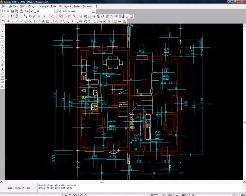
Task: Select the Hatch pattern tool in left toolbar
Action: pyautogui.click(x=2, y=78)
